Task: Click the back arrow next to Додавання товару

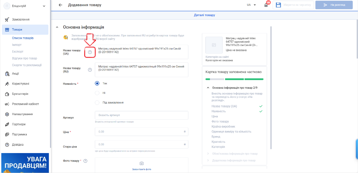Action: [60, 5]
